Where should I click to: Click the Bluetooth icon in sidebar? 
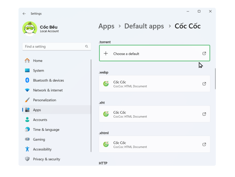(x=27, y=80)
